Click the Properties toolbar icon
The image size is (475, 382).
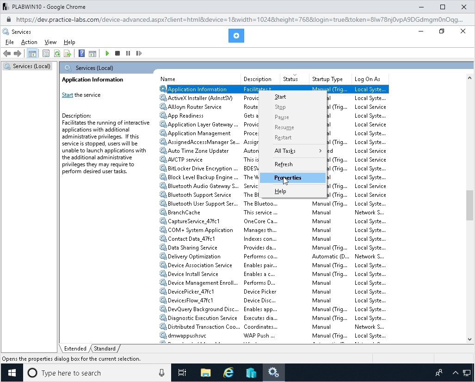[46, 53]
